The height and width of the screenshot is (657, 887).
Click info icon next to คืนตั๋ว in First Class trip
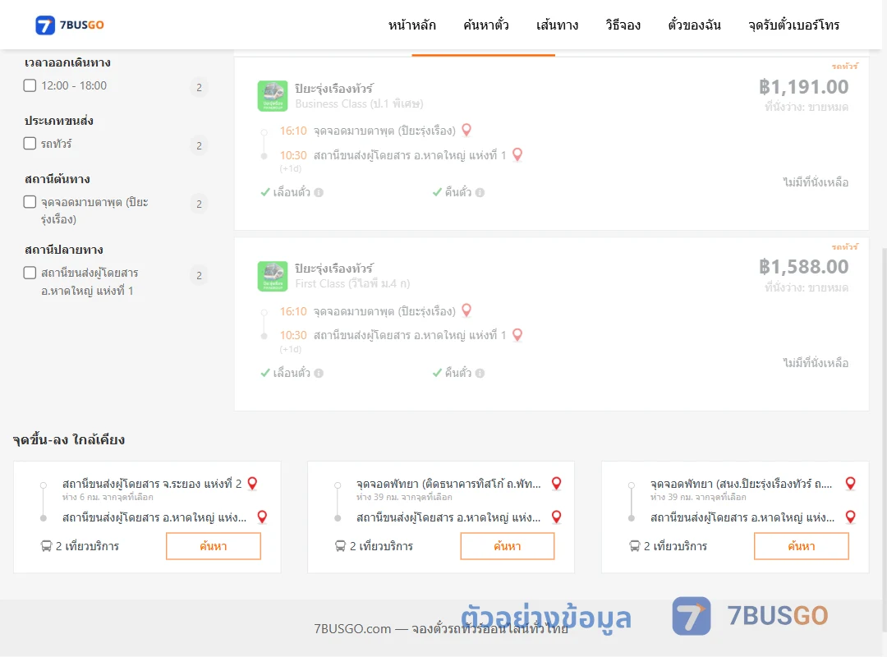480,373
